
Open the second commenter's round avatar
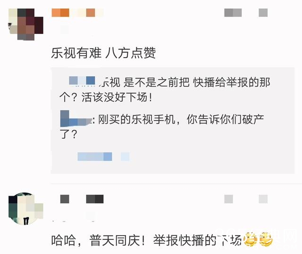[x=26, y=209]
